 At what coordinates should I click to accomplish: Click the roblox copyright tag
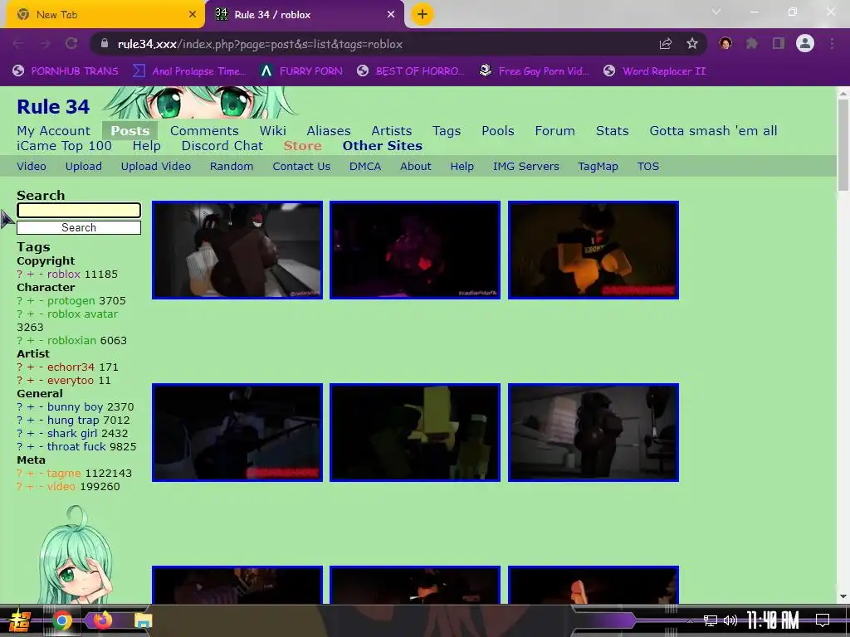(63, 274)
